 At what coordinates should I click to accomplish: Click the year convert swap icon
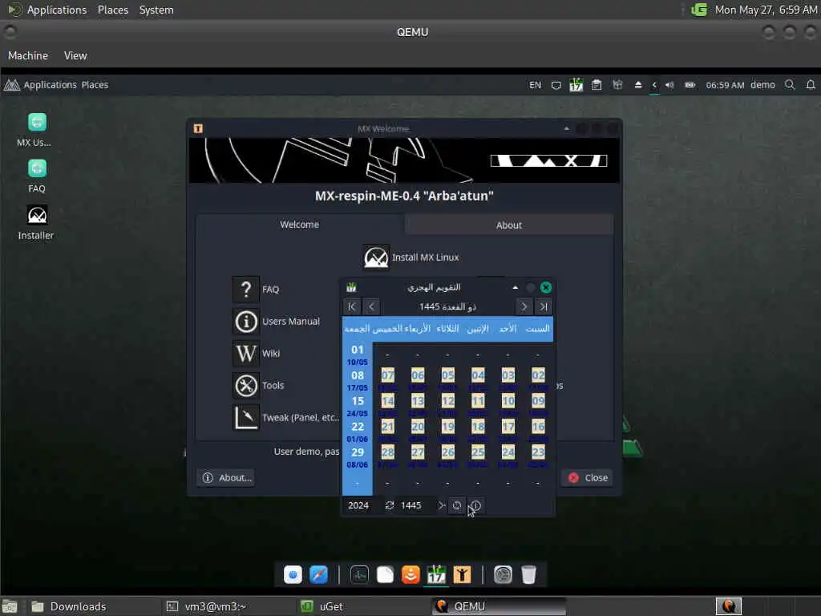click(x=390, y=505)
